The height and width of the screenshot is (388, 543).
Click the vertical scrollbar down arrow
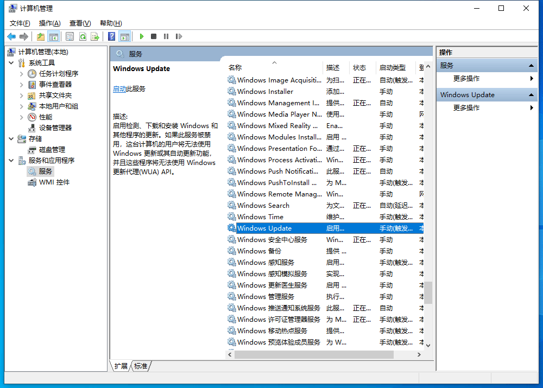[x=428, y=346]
